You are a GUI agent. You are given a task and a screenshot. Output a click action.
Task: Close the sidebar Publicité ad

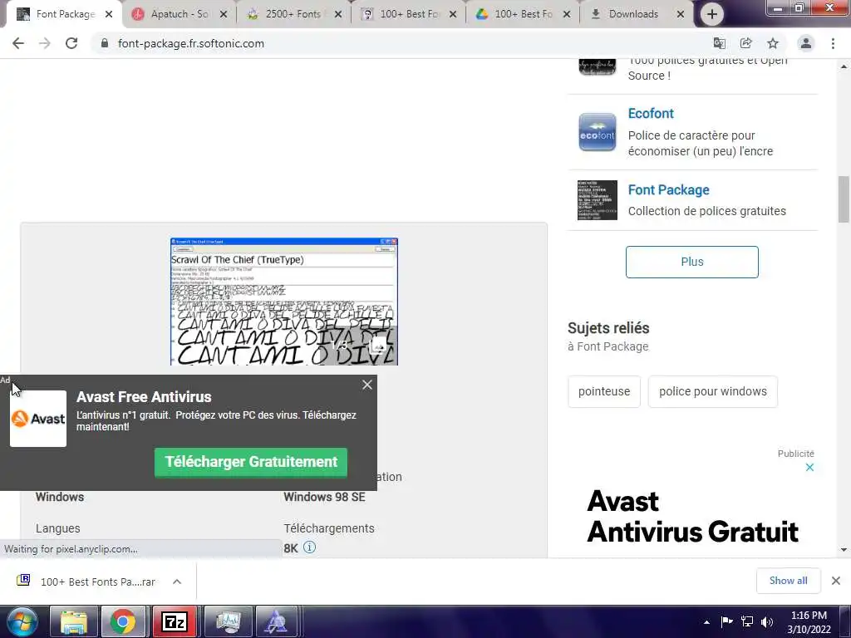[x=809, y=467]
